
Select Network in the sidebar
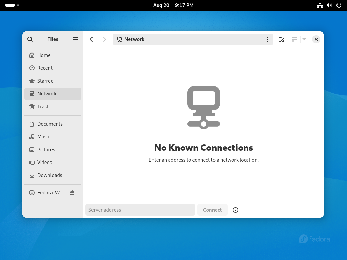click(x=53, y=94)
